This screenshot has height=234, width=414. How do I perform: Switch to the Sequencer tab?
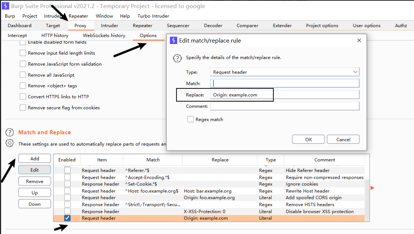[x=178, y=26]
